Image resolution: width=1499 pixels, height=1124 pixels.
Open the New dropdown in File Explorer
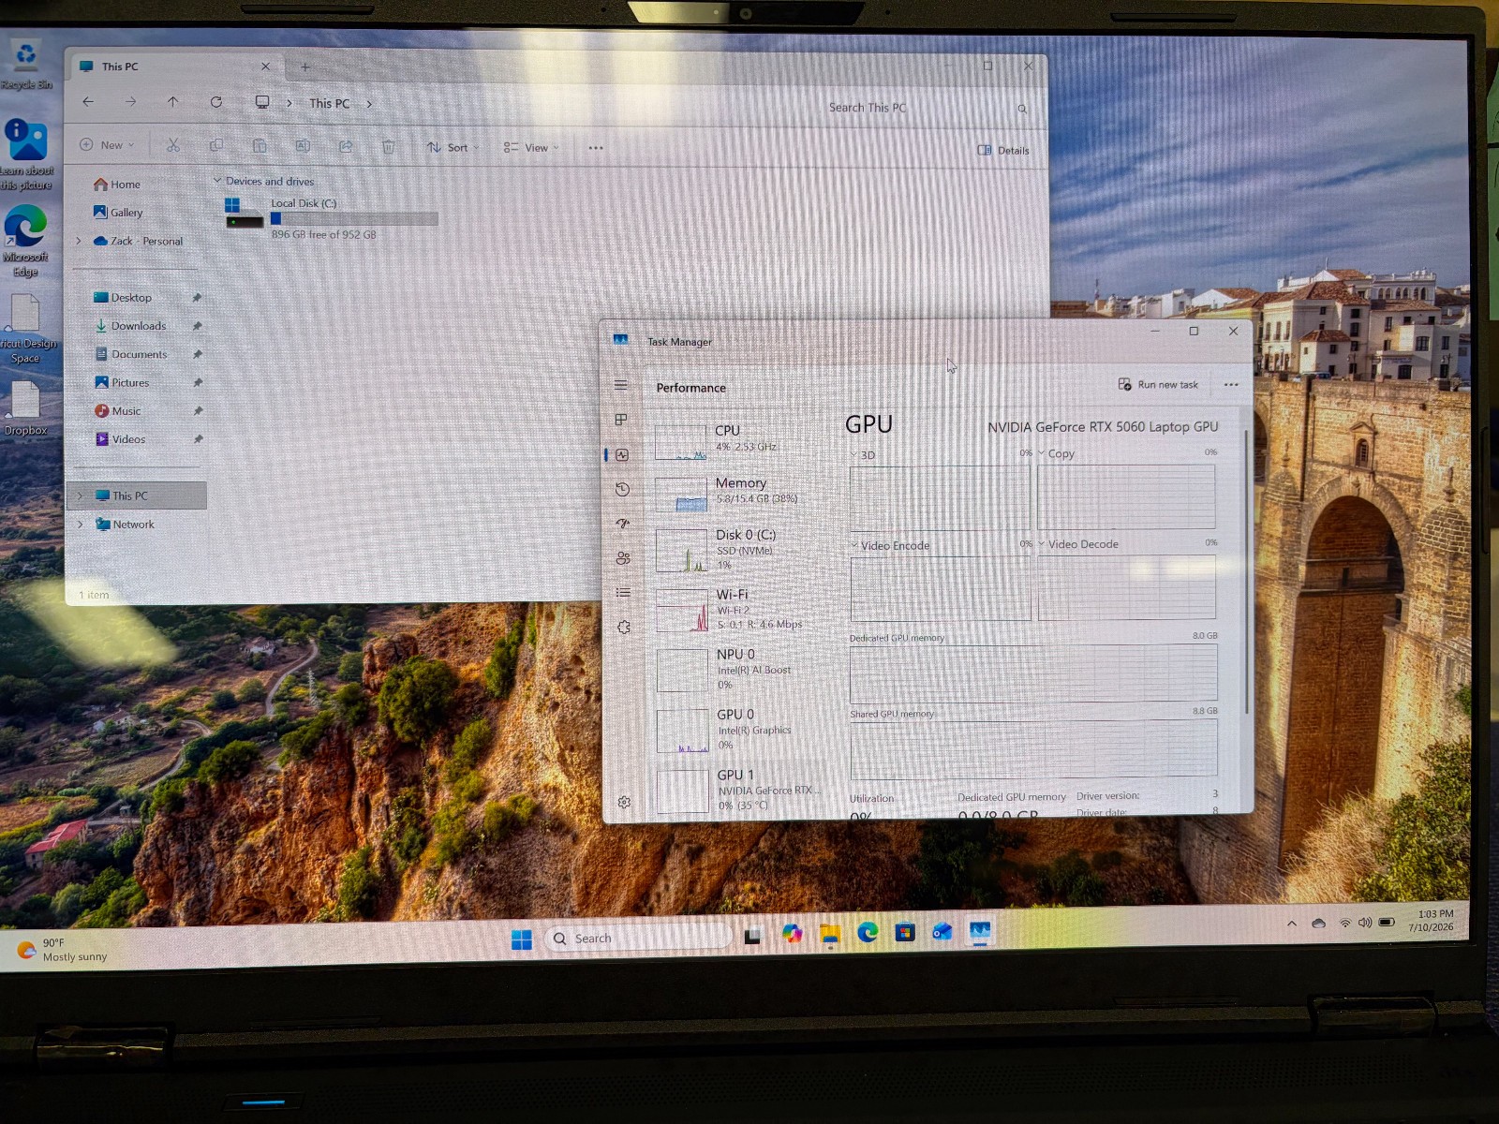(107, 145)
